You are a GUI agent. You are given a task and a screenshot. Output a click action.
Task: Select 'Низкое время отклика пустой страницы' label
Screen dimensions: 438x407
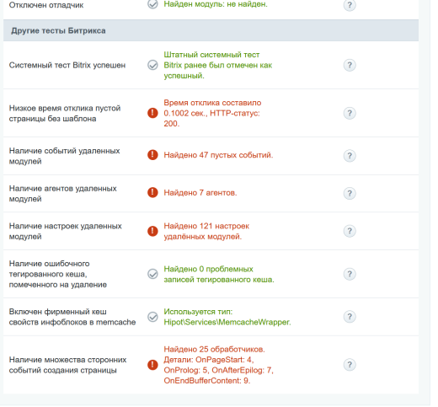(x=65, y=113)
